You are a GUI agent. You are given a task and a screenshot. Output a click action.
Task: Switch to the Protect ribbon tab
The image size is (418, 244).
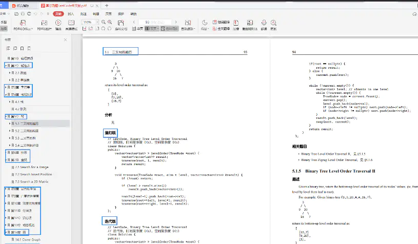pos(121,14)
